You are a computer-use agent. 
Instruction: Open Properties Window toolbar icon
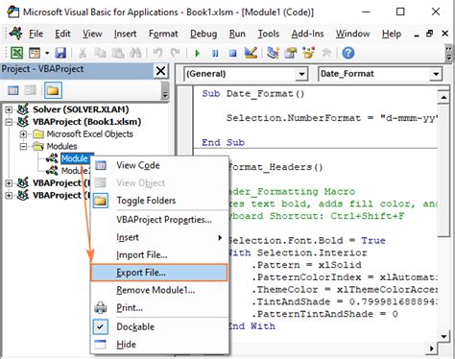click(x=291, y=53)
